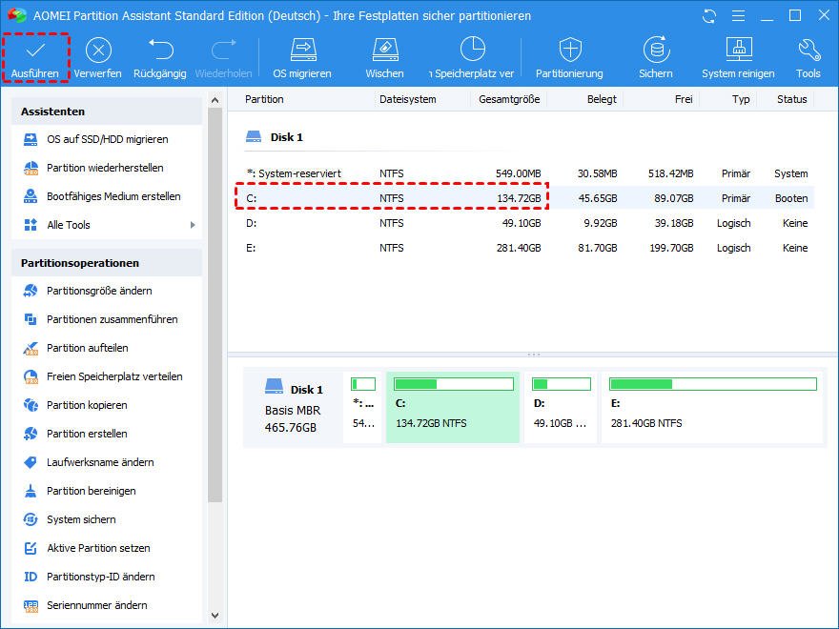The image size is (839, 629).
Task: Click the Verwerfen discard icon
Action: [x=98, y=51]
